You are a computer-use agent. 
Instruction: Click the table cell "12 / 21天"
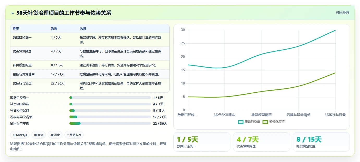(58, 74)
